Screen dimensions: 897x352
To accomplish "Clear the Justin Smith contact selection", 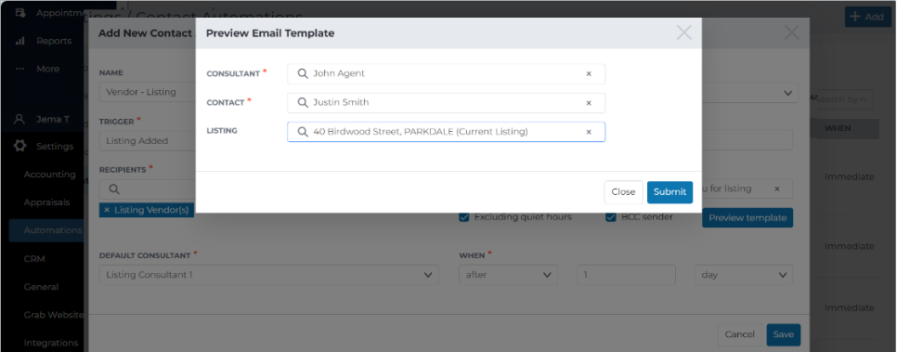I will pos(589,103).
